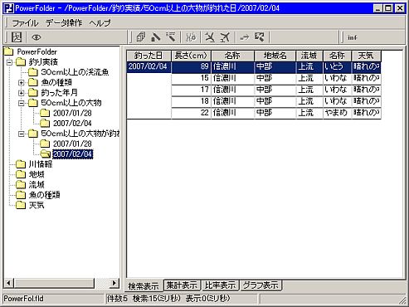Screen dimensions: 409x307
Task: Click the PowerFolder app icon in title bar
Action: [9, 8]
